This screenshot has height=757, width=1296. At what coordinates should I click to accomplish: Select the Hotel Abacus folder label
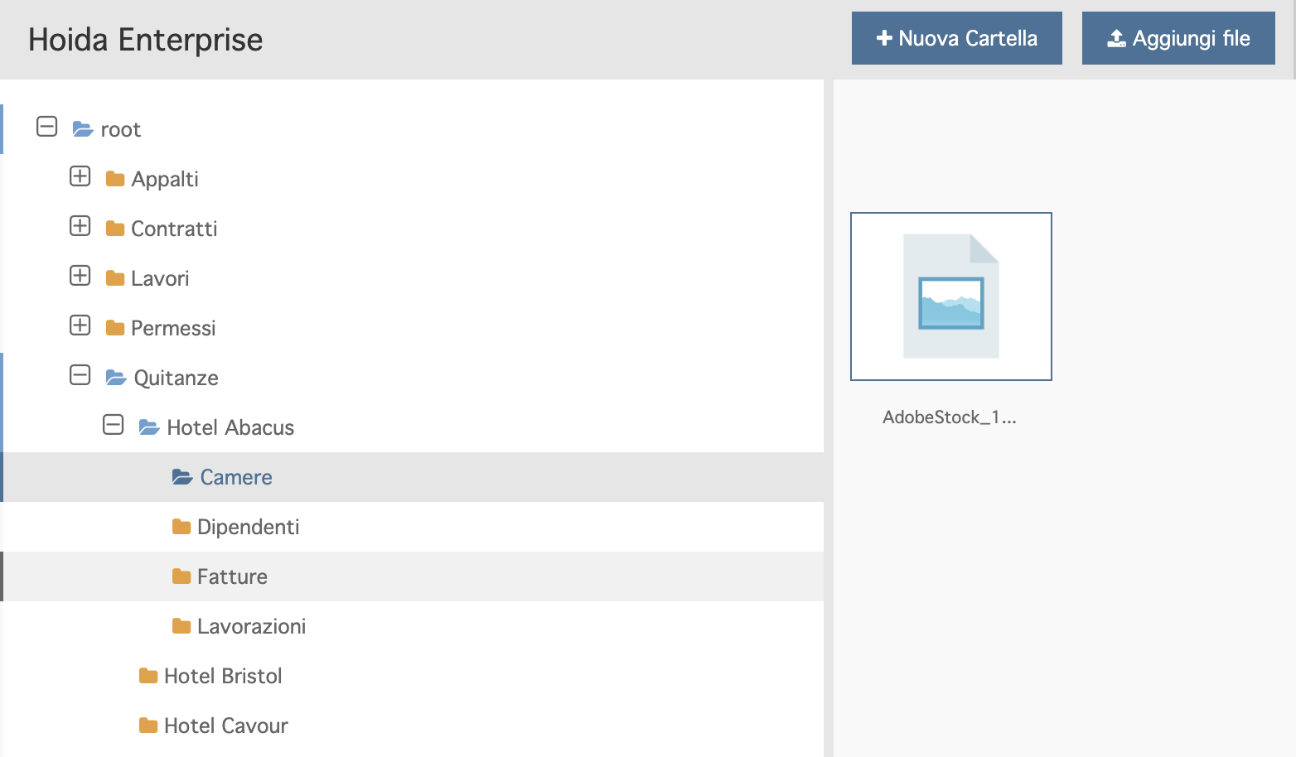pos(230,427)
